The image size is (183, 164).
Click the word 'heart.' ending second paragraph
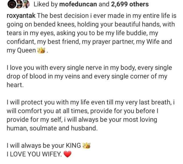15,85
